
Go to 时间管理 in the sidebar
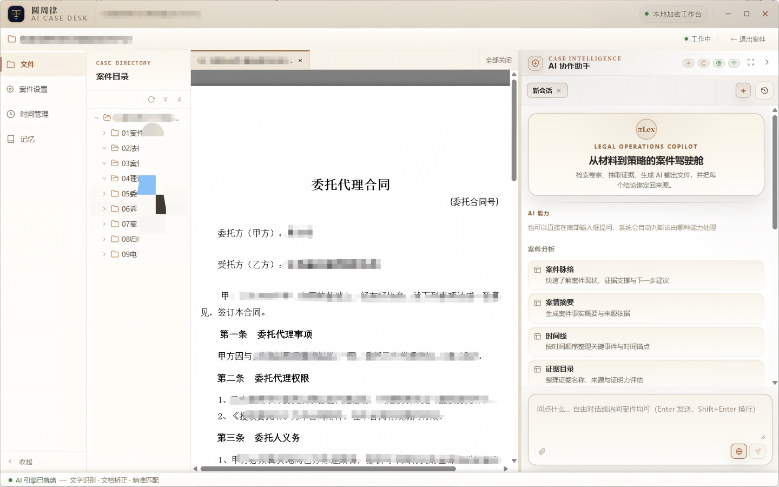[x=43, y=114]
